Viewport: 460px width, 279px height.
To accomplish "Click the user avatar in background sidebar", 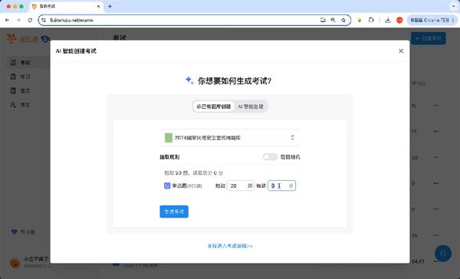I will point(15,263).
